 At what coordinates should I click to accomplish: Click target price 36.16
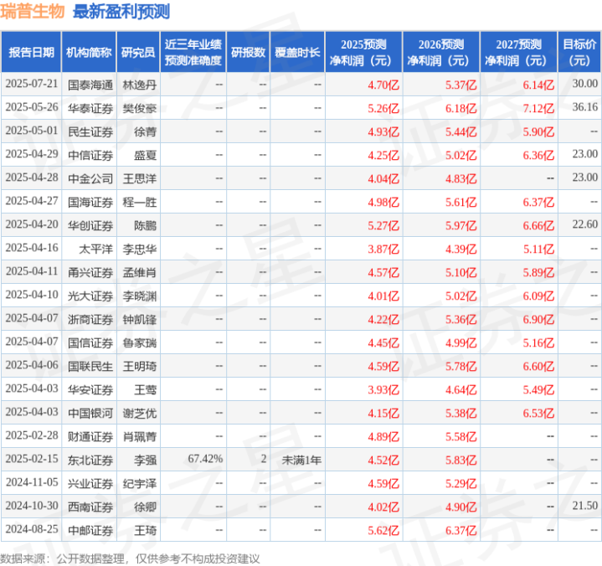584,107
